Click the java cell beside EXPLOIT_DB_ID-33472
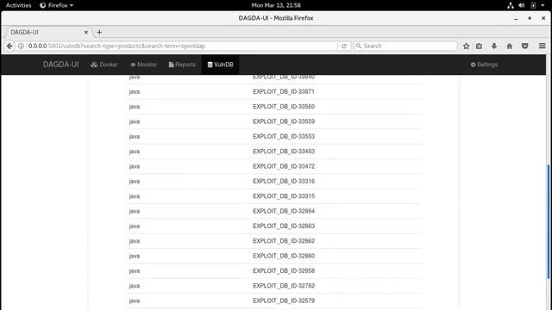552x310 pixels. click(135, 166)
